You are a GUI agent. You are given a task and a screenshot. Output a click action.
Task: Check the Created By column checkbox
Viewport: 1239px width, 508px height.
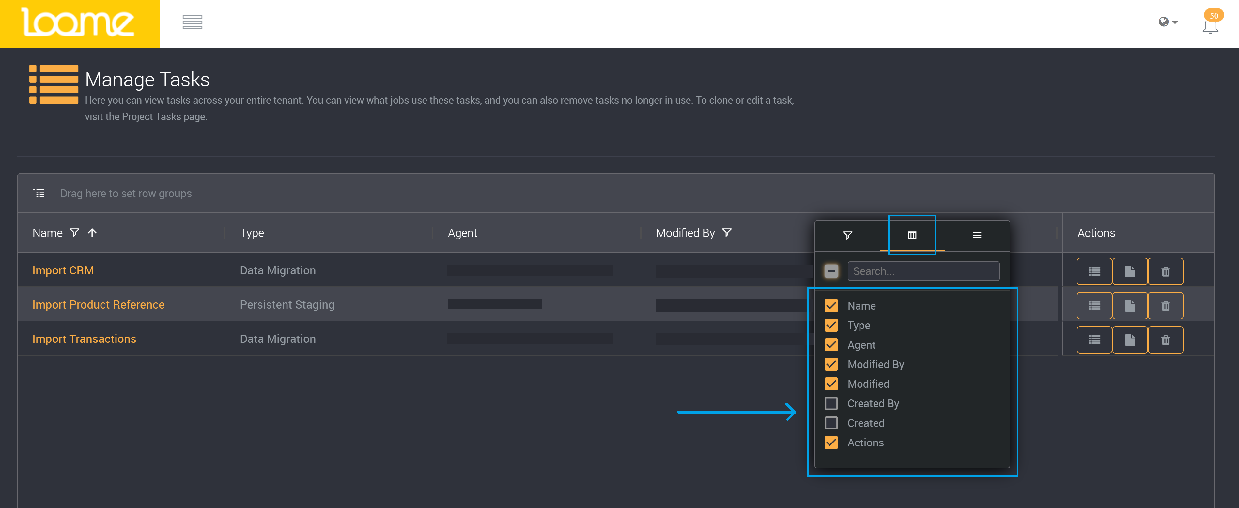(831, 403)
